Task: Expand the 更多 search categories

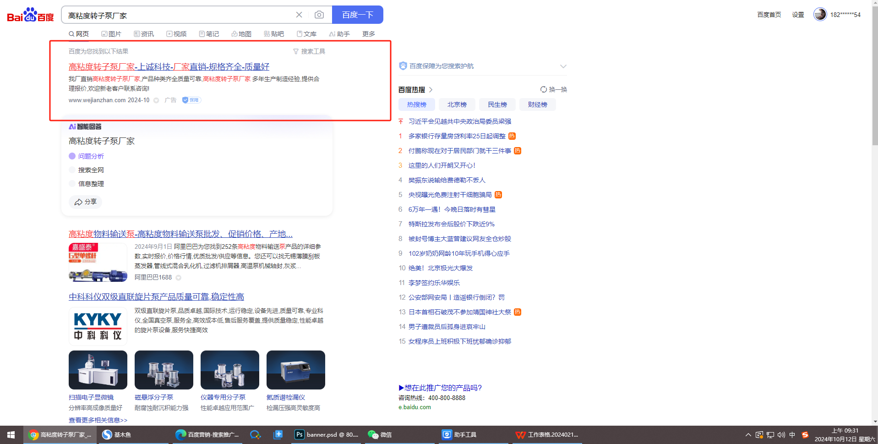Action: tap(368, 34)
